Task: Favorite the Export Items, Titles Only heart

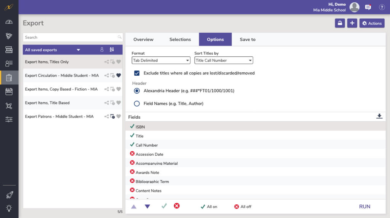Action: point(118,62)
